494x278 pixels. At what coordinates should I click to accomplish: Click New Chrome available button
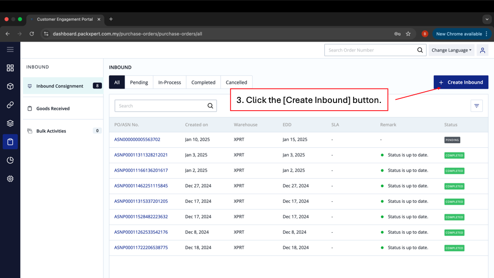pyautogui.click(x=462, y=34)
